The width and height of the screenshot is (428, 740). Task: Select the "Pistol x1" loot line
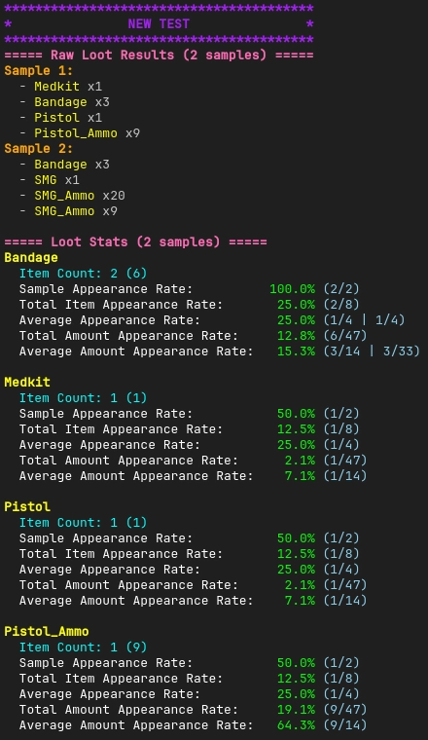point(68,117)
